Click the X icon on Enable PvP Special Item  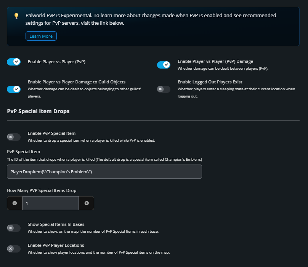(x=11, y=136)
